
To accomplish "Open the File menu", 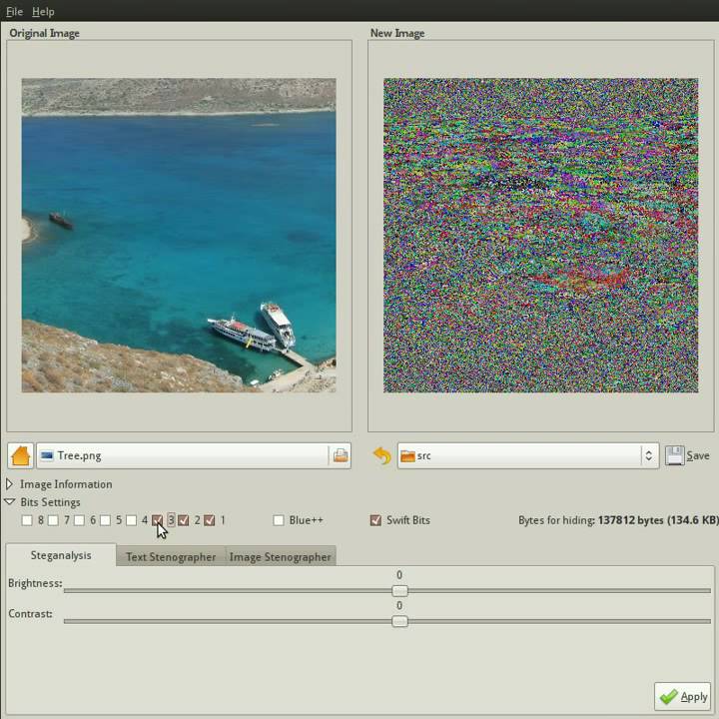I will pos(14,11).
